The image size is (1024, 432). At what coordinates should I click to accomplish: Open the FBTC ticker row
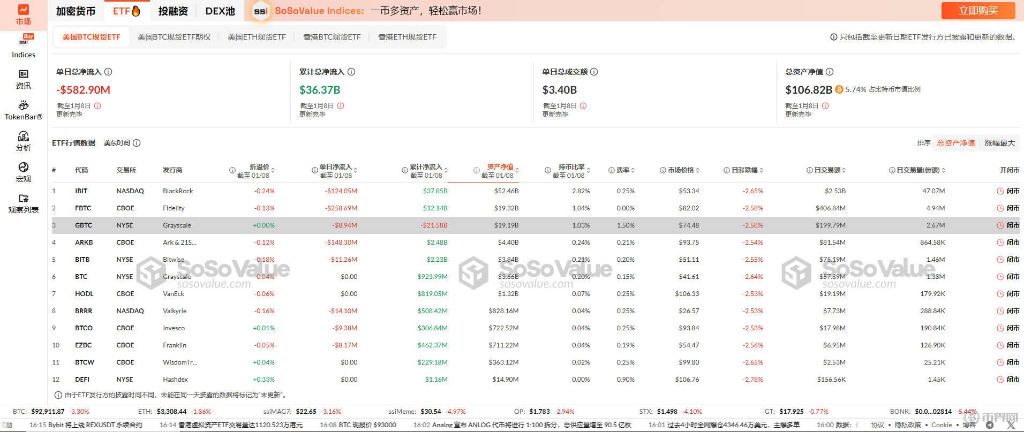click(x=536, y=208)
